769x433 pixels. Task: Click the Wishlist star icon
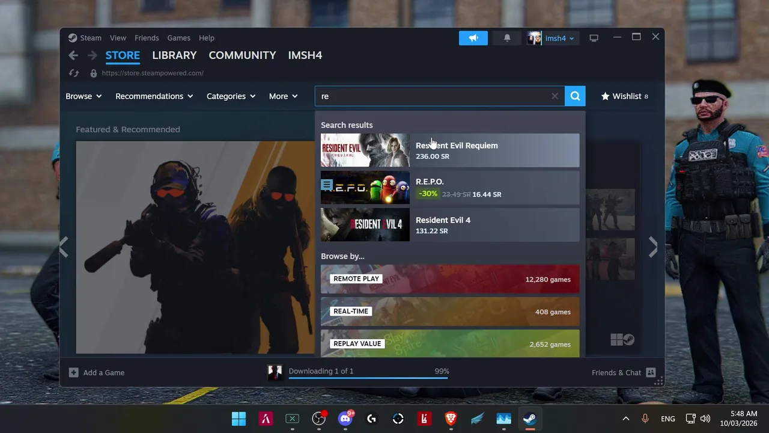pos(605,96)
